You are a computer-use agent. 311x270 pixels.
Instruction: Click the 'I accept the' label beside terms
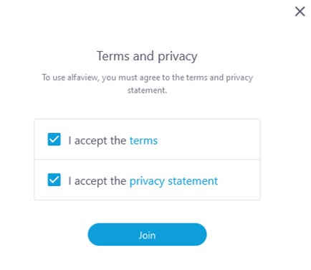97,141
